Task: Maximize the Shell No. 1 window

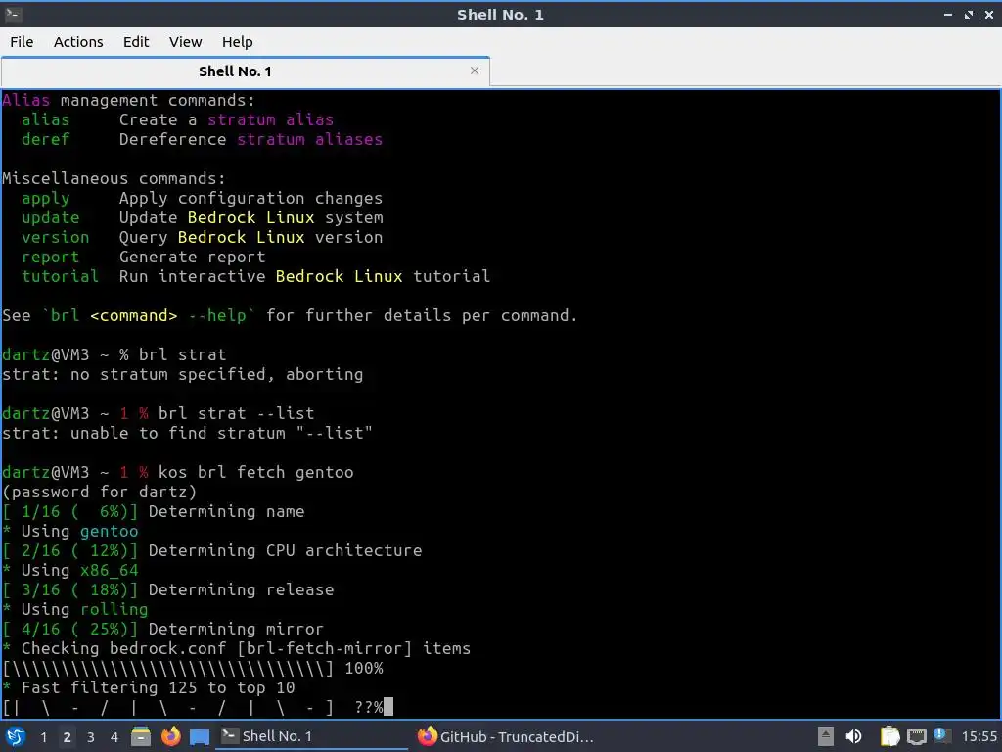Action: click(x=969, y=14)
